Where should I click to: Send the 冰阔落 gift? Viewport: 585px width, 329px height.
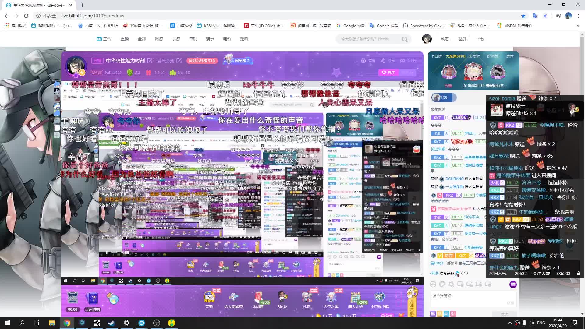tap(258, 299)
